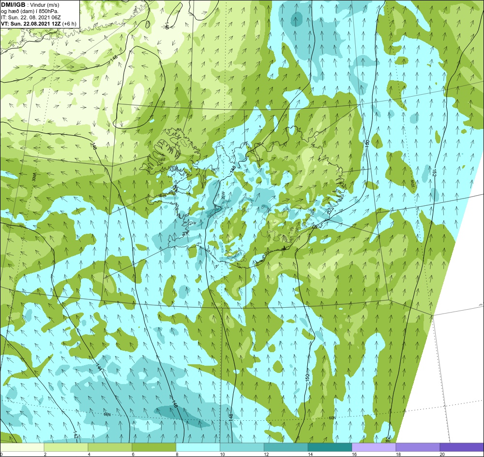The width and height of the screenshot is (484, 457).
Task: Click the 20W longitude label over Iceland
Action: pos(224,196)
